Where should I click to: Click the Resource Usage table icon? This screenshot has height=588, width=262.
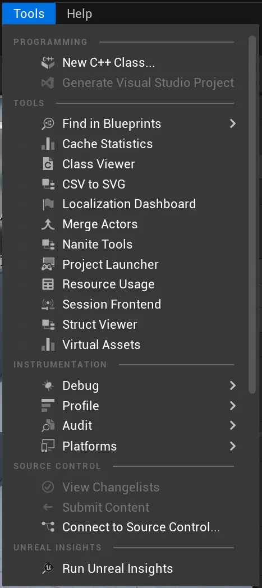48,284
